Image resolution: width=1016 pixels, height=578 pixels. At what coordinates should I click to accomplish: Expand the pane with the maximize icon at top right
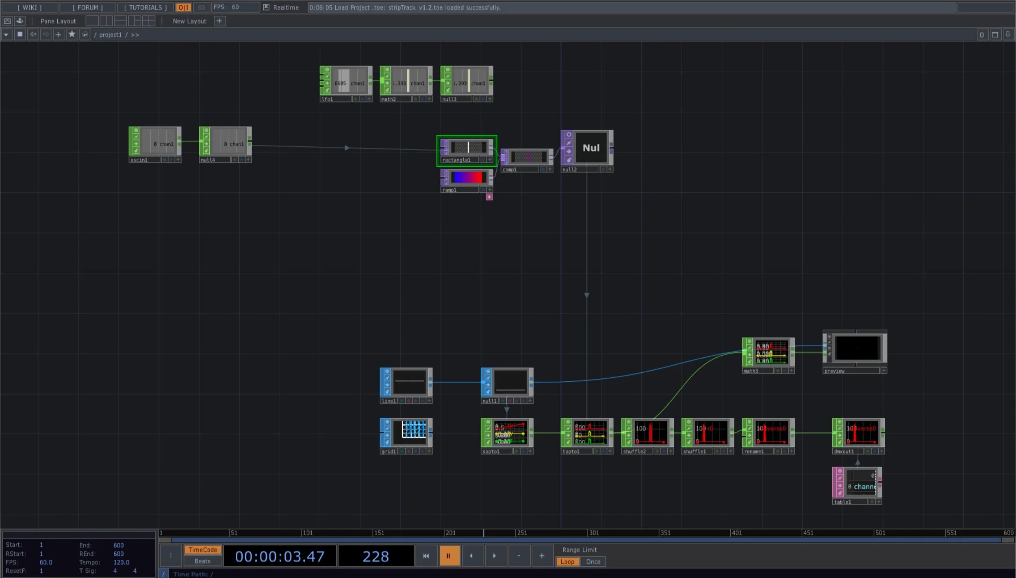pyautogui.click(x=995, y=35)
